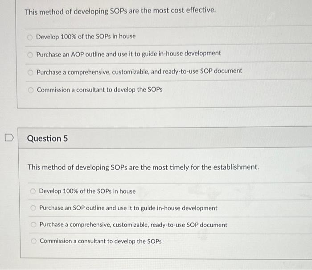Click the 'most cost effective' question text

tap(120, 11)
